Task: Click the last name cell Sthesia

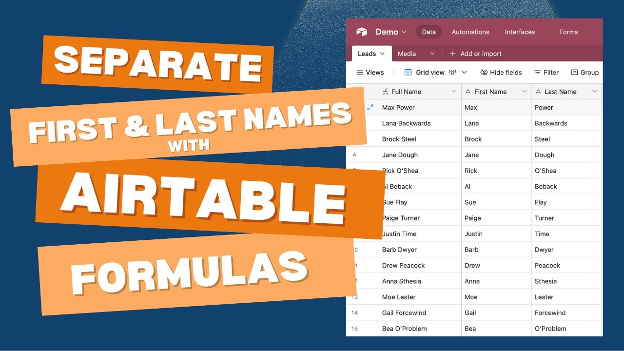Action: coord(567,281)
